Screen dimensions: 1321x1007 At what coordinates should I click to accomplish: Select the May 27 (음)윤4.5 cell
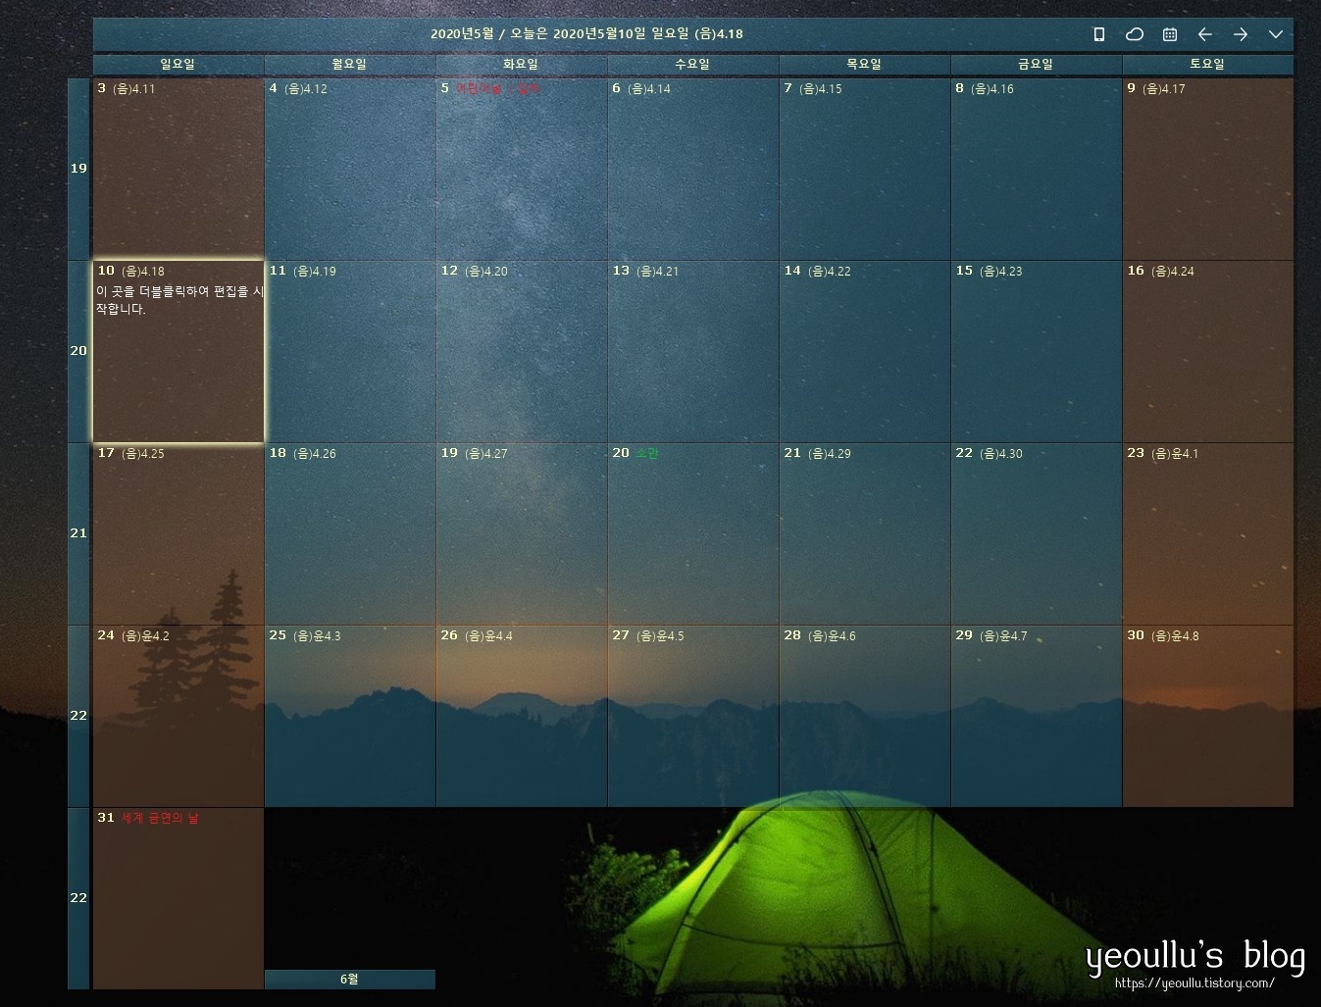pos(693,716)
